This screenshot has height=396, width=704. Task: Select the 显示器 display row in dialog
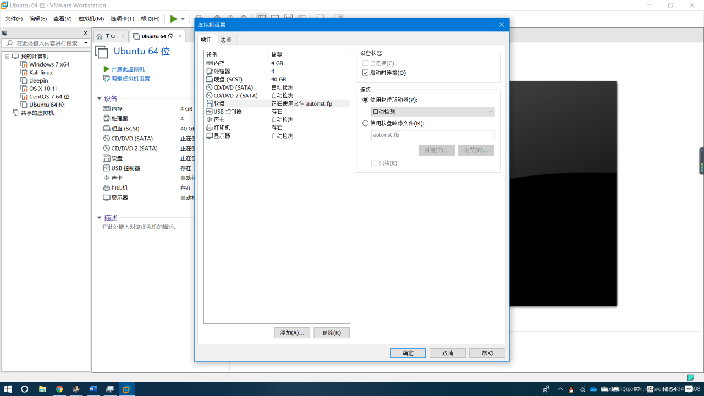point(277,135)
